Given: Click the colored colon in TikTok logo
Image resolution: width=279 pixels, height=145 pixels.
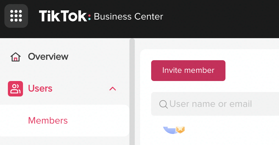Looking at the screenshot, I should point(89,16).
